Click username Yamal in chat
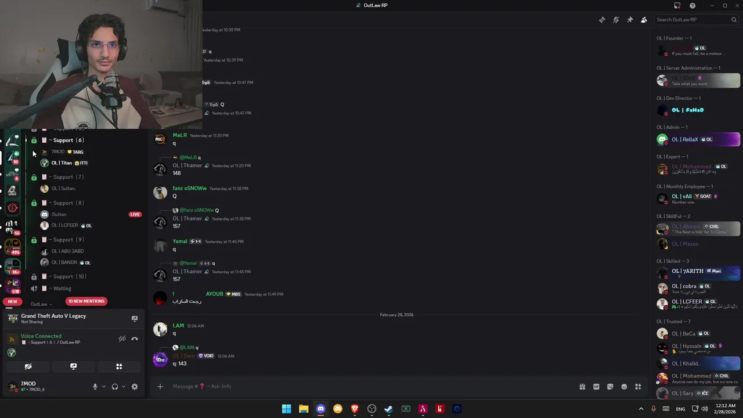Screen dimensions: 743x418 pyautogui.click(x=180, y=242)
